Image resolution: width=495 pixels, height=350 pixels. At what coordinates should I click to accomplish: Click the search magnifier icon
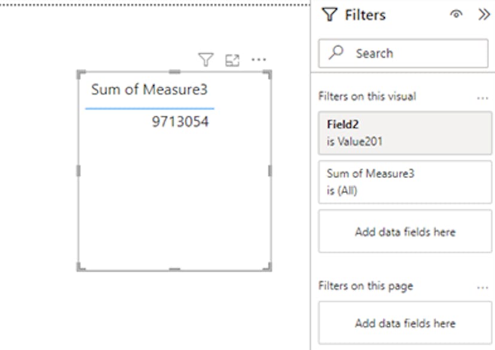pyautogui.click(x=336, y=53)
